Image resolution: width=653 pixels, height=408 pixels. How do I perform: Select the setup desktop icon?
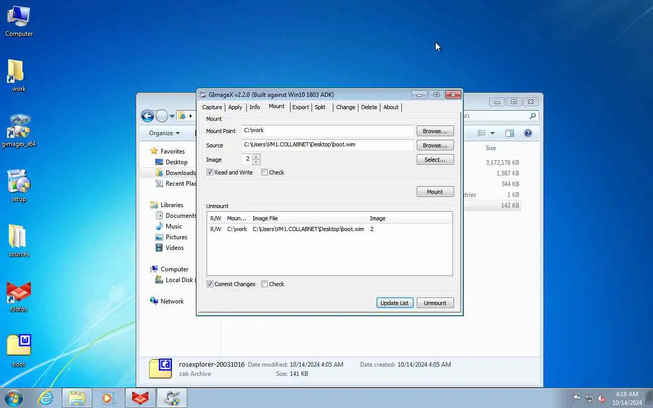(x=19, y=186)
